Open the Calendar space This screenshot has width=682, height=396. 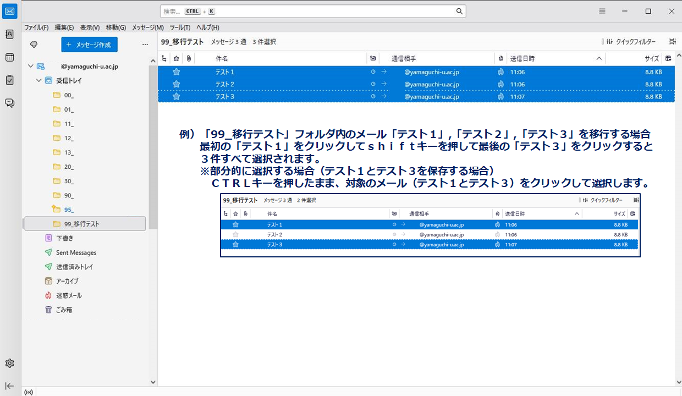tap(9, 57)
